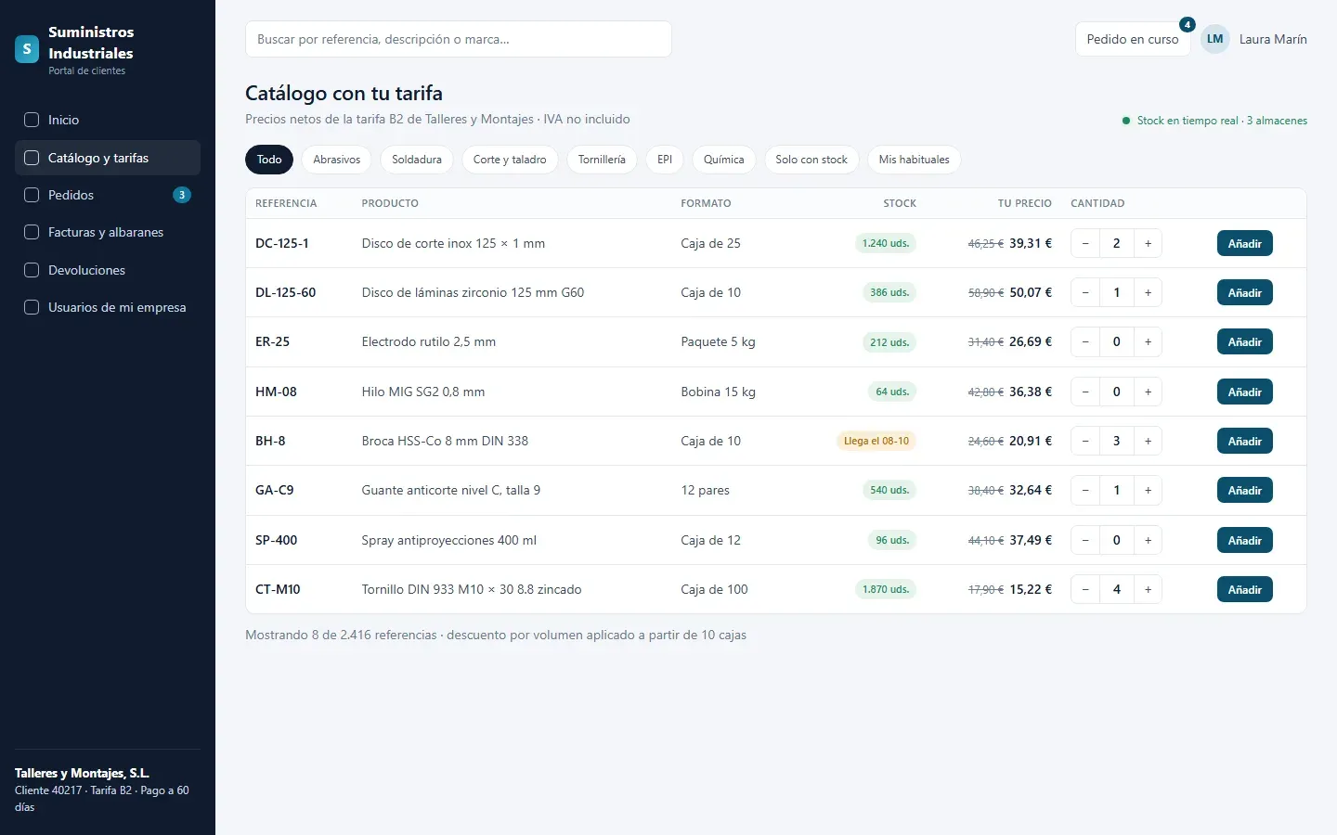Increase quantity of Tornillo CT-M10

click(1148, 590)
